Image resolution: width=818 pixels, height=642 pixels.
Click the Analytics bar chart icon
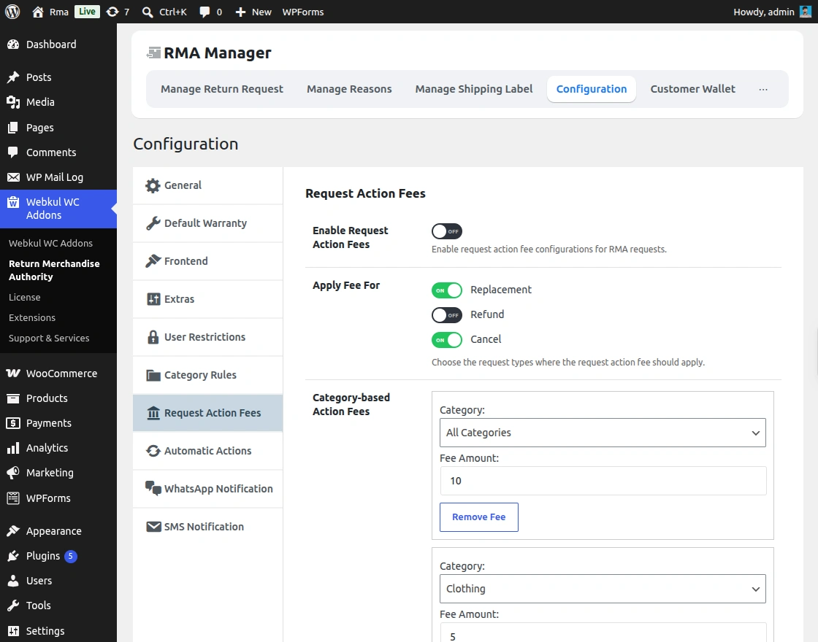point(13,448)
